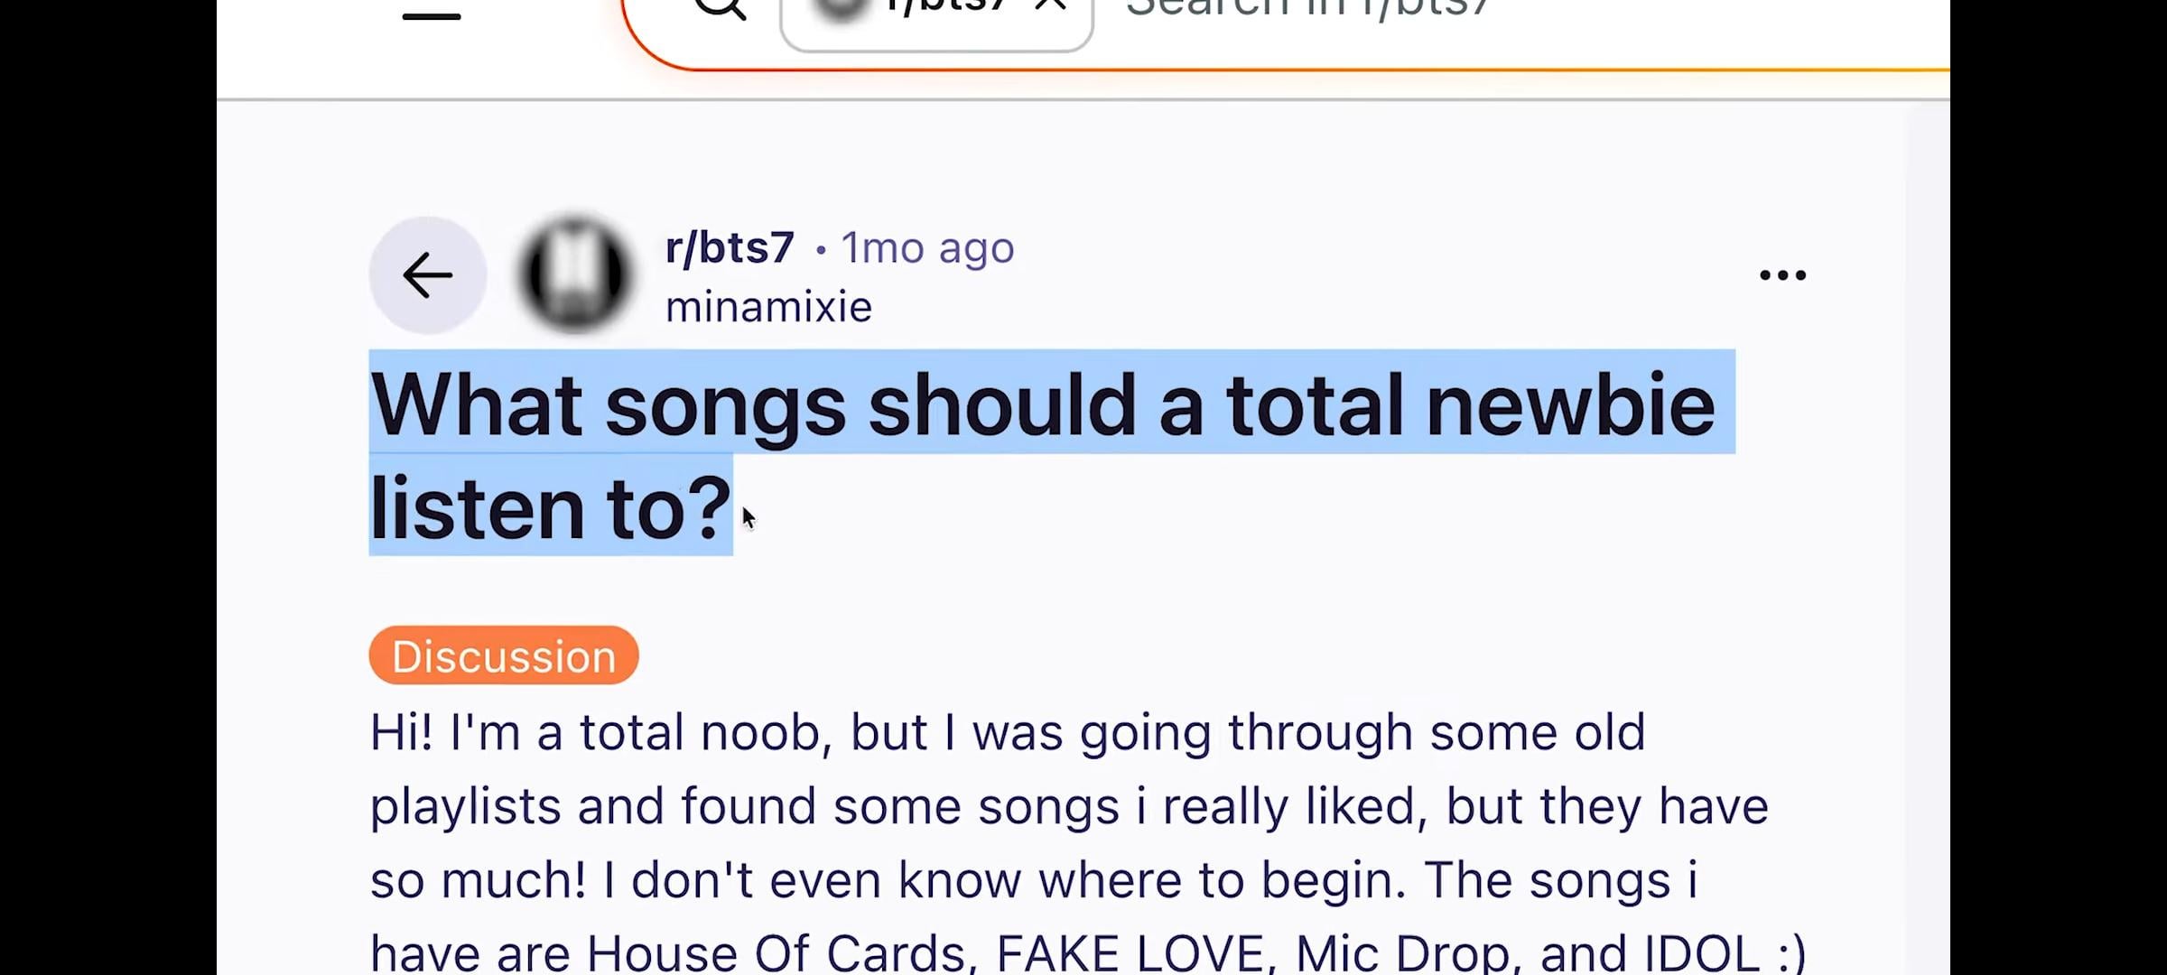This screenshot has width=2167, height=975.
Task: View minamixie's user profile
Action: point(768,308)
